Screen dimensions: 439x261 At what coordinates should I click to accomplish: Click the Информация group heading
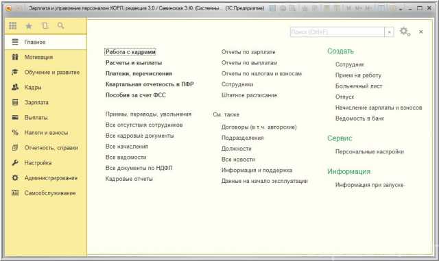(349, 171)
